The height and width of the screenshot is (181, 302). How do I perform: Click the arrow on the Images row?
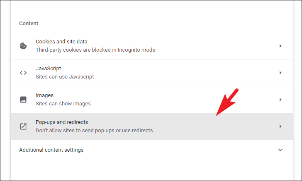280,100
